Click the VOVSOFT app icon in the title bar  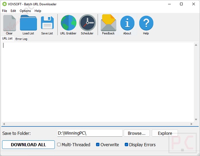(x=4, y=4)
